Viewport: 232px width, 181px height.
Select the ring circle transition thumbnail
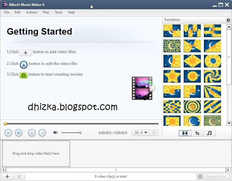click(212, 61)
